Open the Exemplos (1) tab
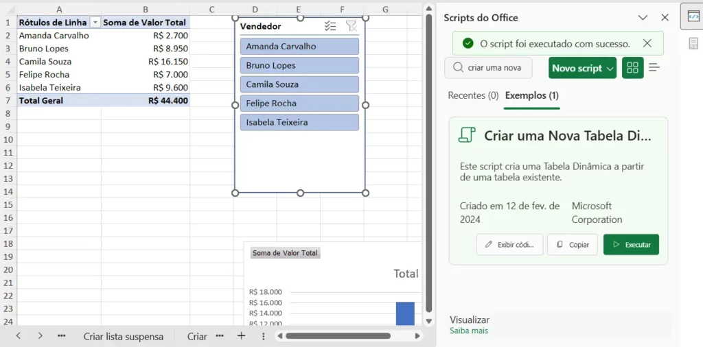Image resolution: width=703 pixels, height=347 pixels. pyautogui.click(x=532, y=95)
